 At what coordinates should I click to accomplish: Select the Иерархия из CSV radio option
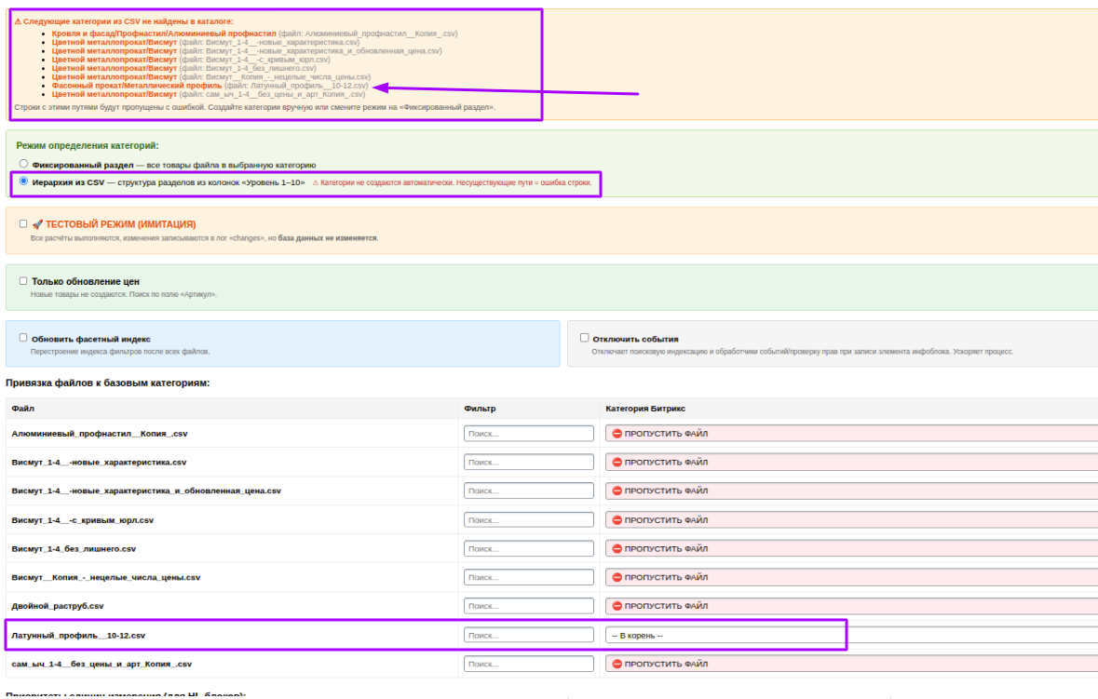[x=23, y=181]
